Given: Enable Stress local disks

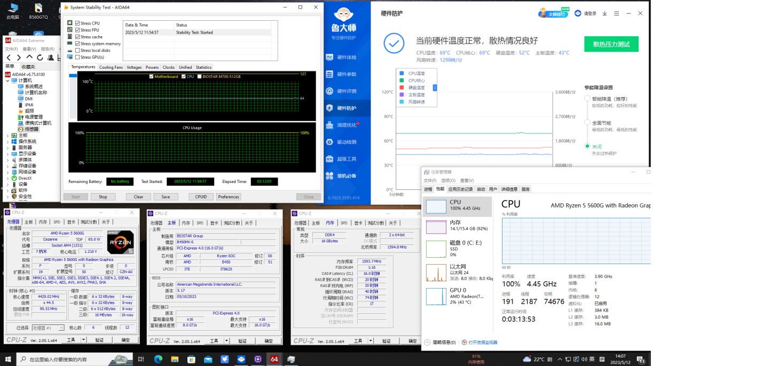Looking at the screenshot, I should tap(78, 50).
